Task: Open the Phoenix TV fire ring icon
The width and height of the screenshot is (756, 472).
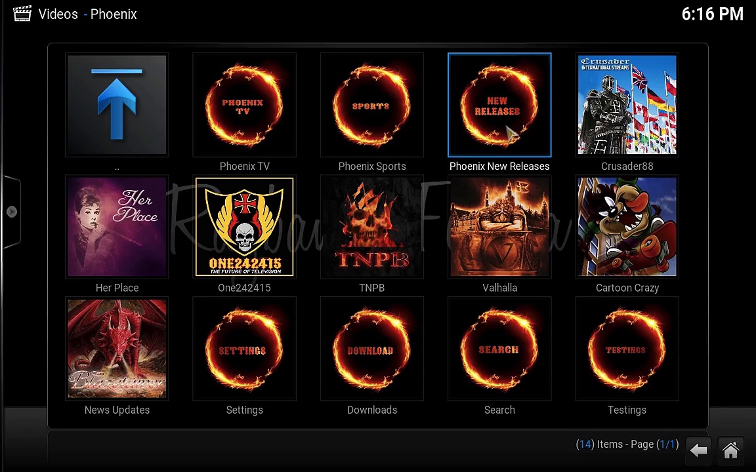Action: click(244, 106)
